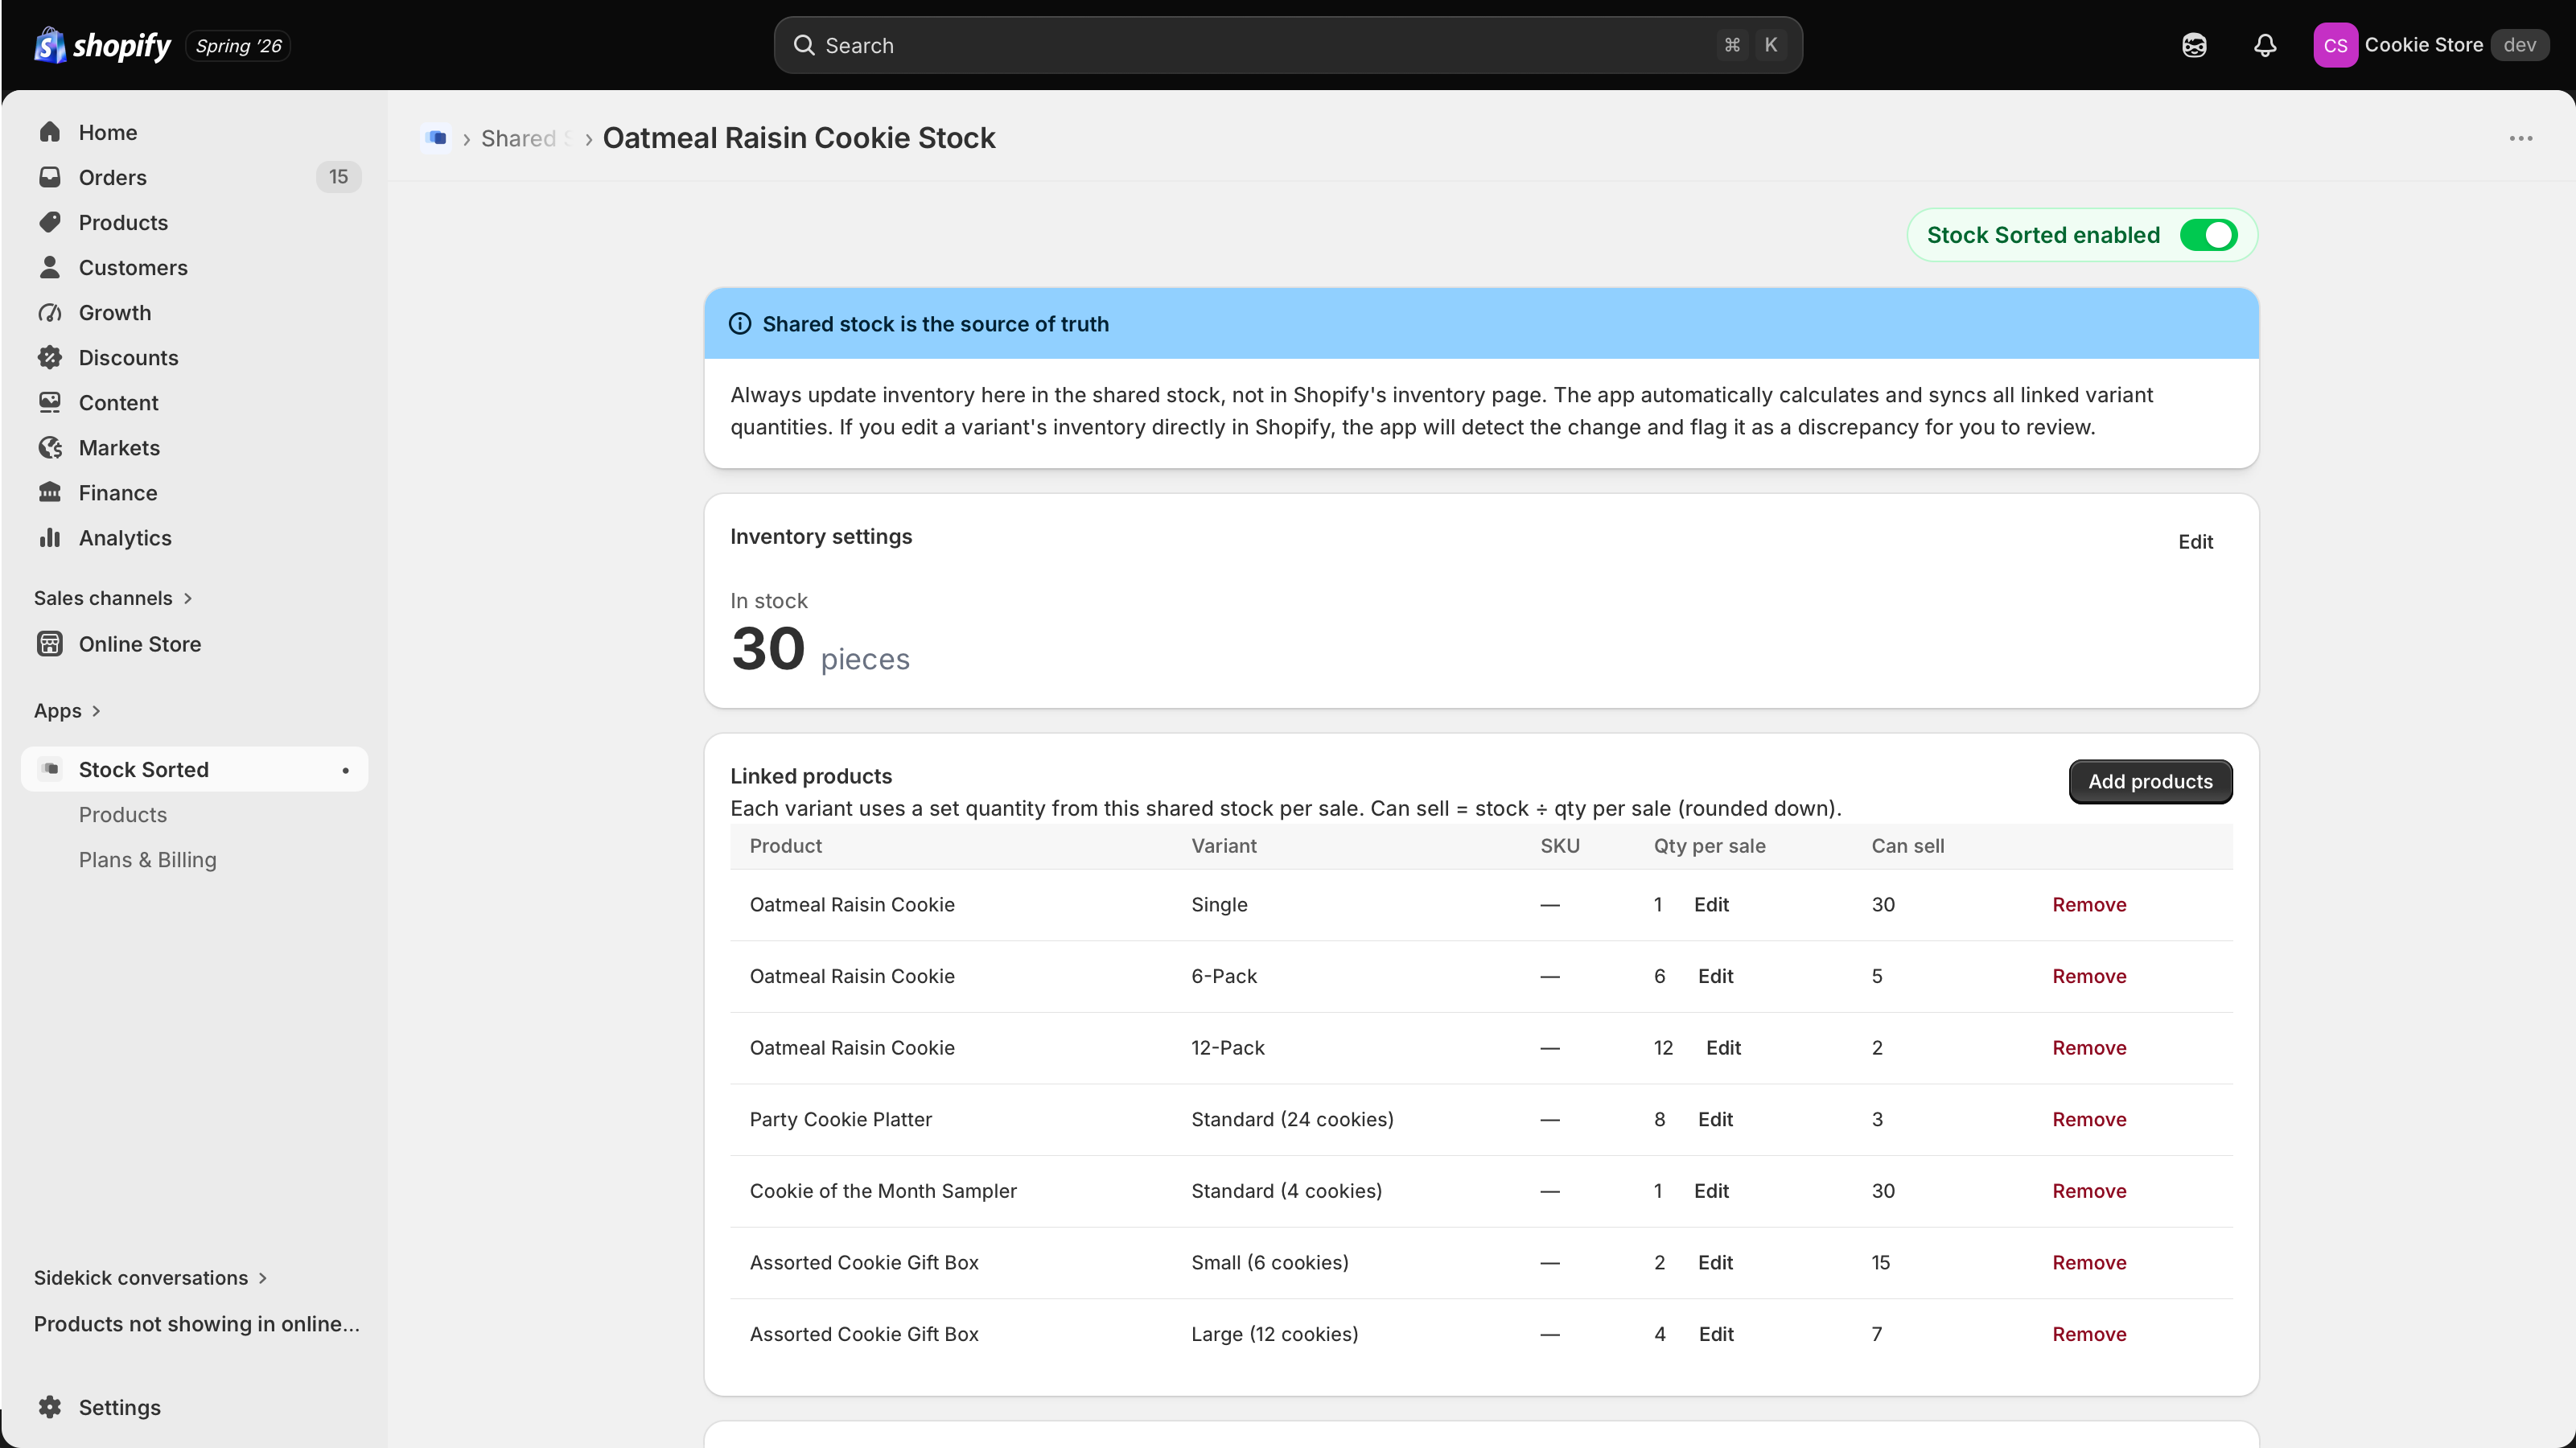Image resolution: width=2576 pixels, height=1448 pixels.
Task: Click the Online Store storefront icon
Action: [x=50, y=643]
